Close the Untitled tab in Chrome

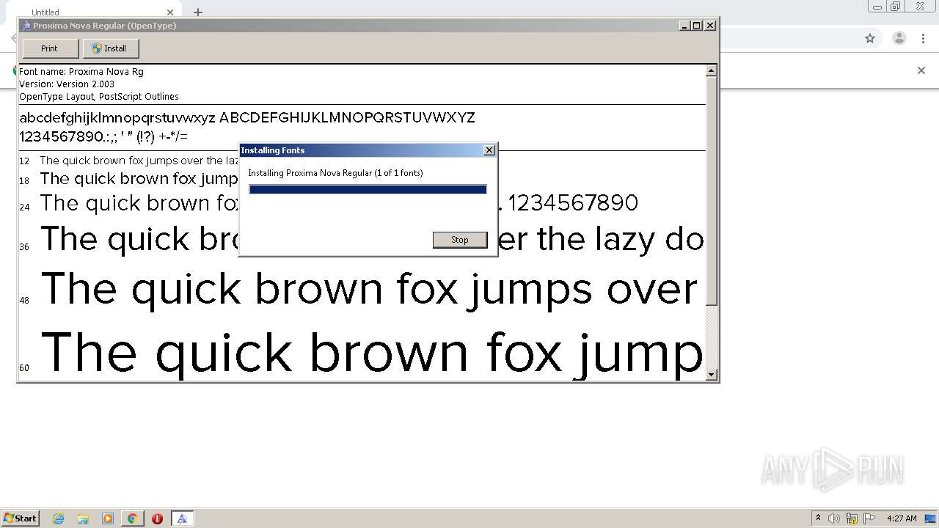(x=170, y=12)
